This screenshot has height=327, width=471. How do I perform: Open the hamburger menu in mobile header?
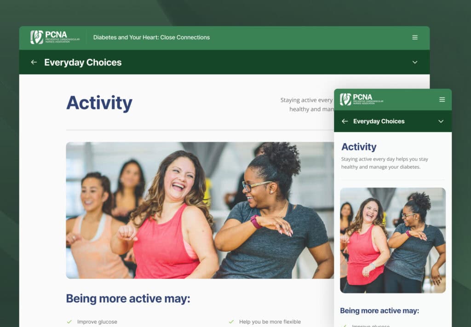[x=442, y=99]
